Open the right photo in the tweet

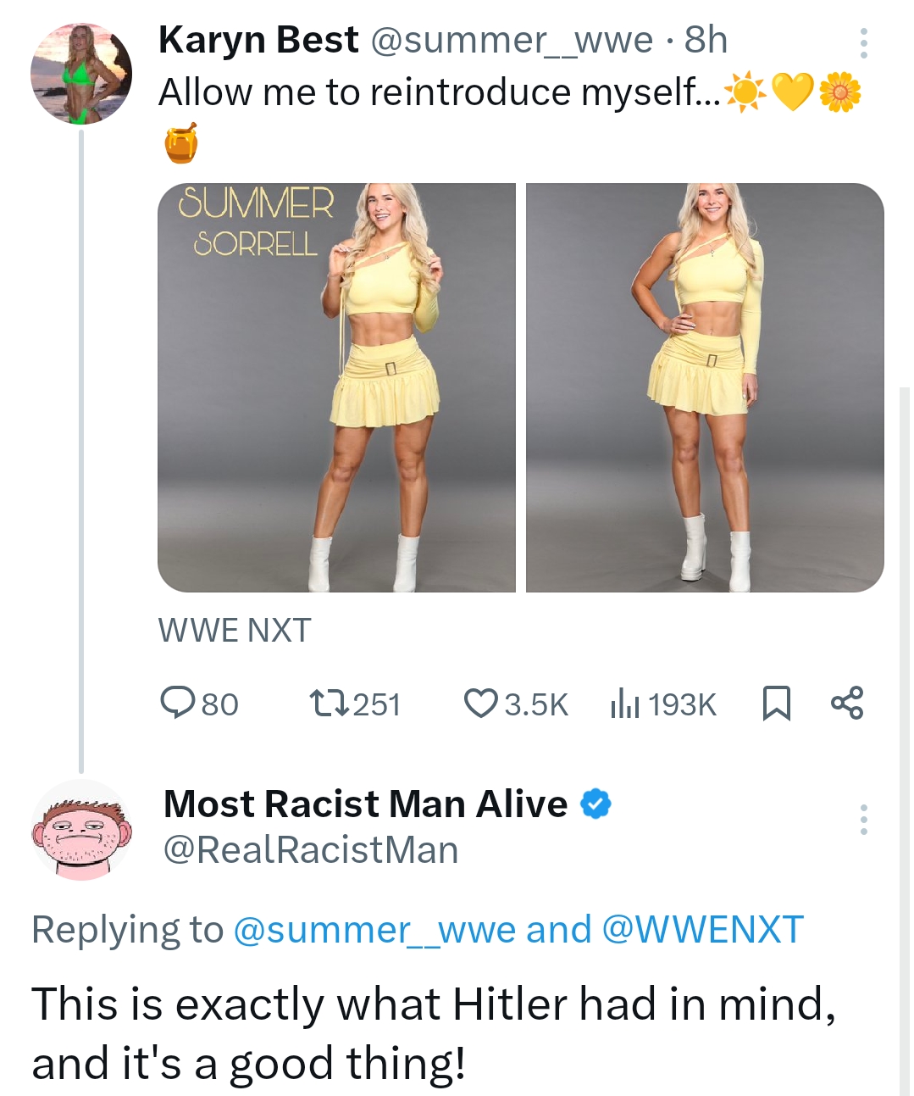click(705, 387)
